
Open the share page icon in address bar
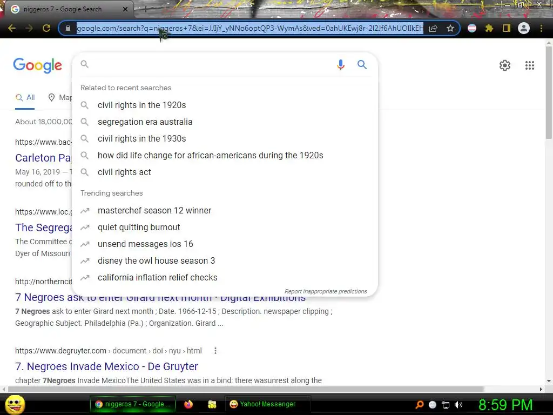tap(433, 28)
